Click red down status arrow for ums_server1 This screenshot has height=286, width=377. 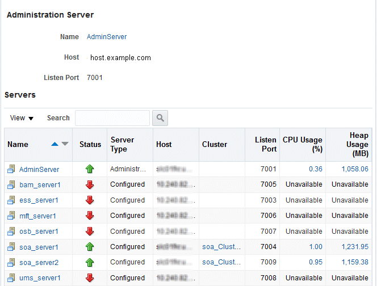tap(90, 277)
